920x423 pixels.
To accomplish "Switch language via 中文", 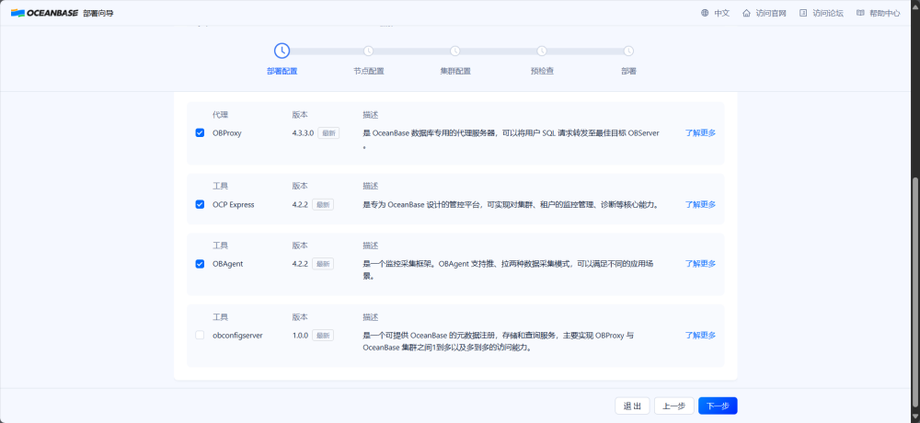I will click(721, 13).
